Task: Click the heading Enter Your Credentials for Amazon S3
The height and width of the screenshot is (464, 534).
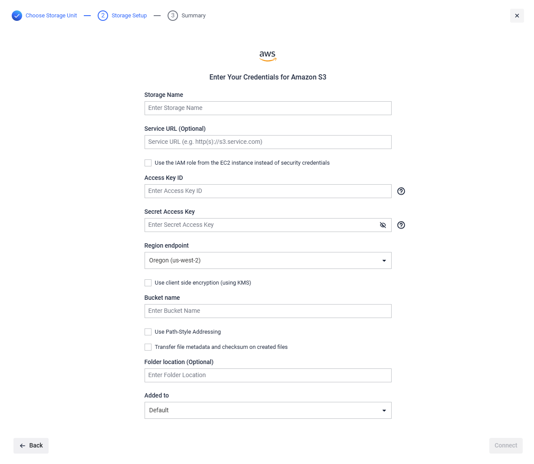Action: click(x=268, y=77)
